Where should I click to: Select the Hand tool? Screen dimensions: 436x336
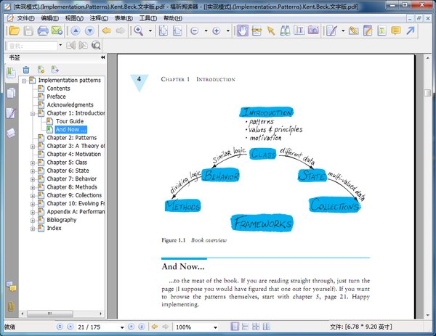(243, 30)
